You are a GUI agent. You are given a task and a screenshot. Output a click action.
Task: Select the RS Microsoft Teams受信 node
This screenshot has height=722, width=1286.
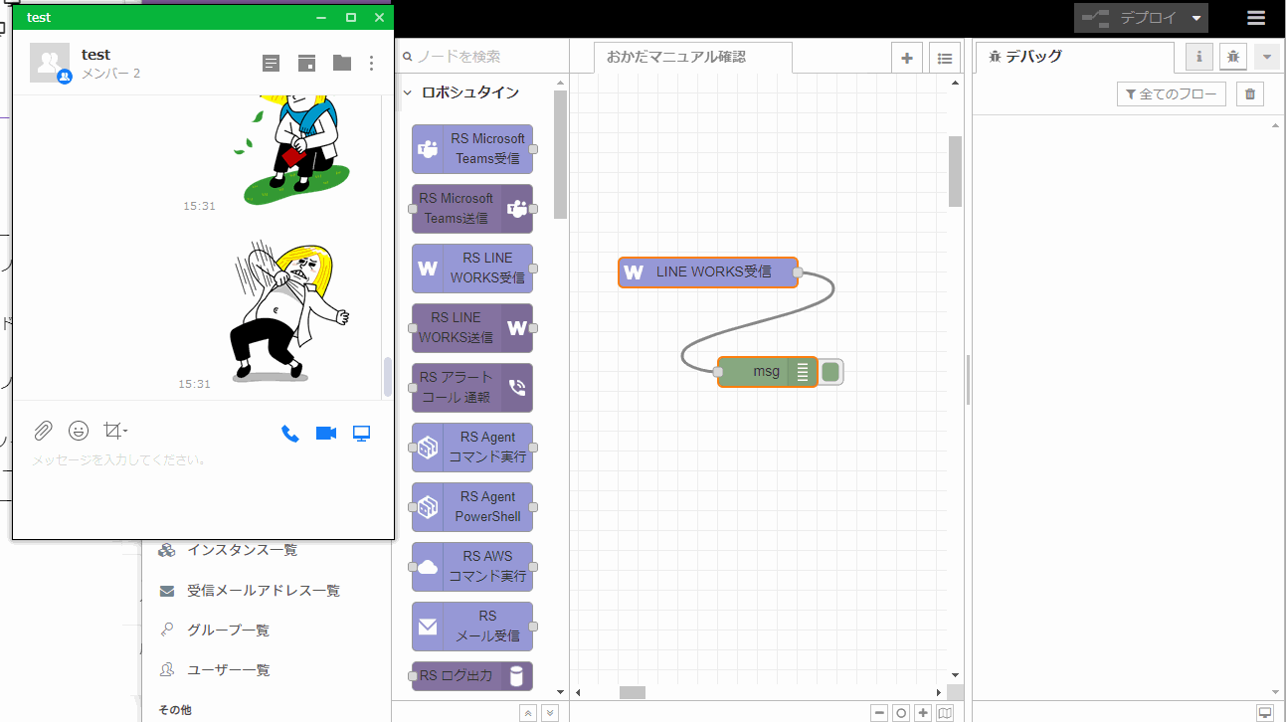472,149
